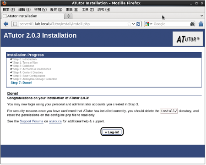This screenshot has height=165, width=206.
Task: Click the bookmark star icon in the address bar
Action: 130,24
